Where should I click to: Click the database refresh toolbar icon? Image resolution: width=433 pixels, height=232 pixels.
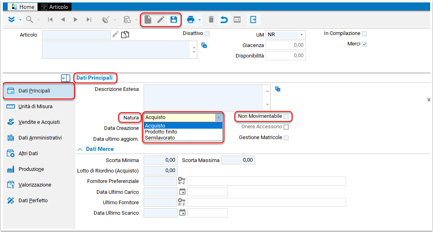[x=127, y=20]
